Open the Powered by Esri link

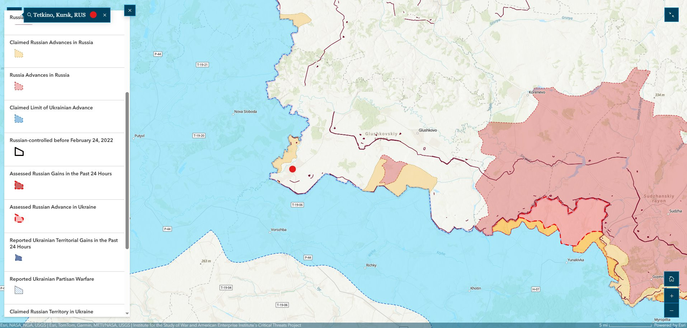pyautogui.click(x=669, y=325)
